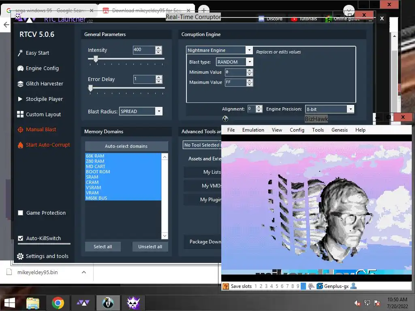Increase Alignment value spinner

(259, 107)
